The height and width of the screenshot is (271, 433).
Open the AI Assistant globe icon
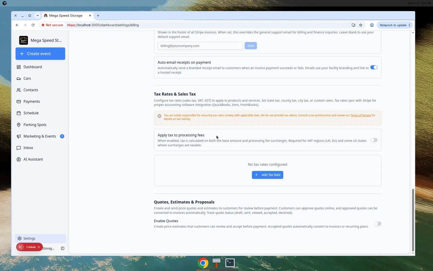click(x=19, y=159)
